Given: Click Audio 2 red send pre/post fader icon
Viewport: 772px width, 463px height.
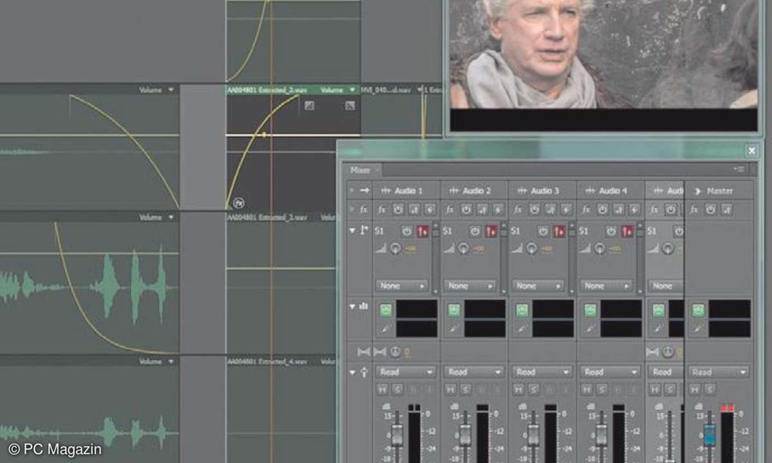Looking at the screenshot, I should coord(492,231).
